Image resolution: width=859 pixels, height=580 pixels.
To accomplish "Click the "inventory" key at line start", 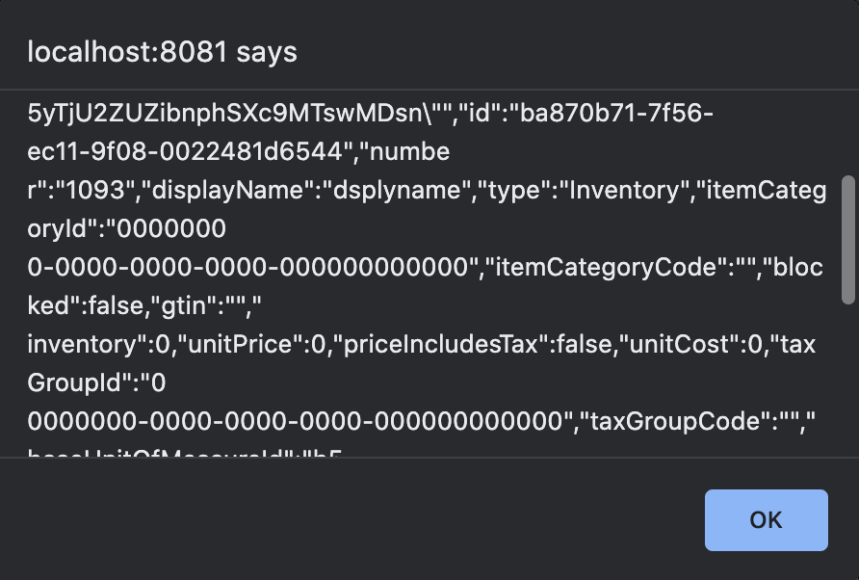I will [x=74, y=344].
